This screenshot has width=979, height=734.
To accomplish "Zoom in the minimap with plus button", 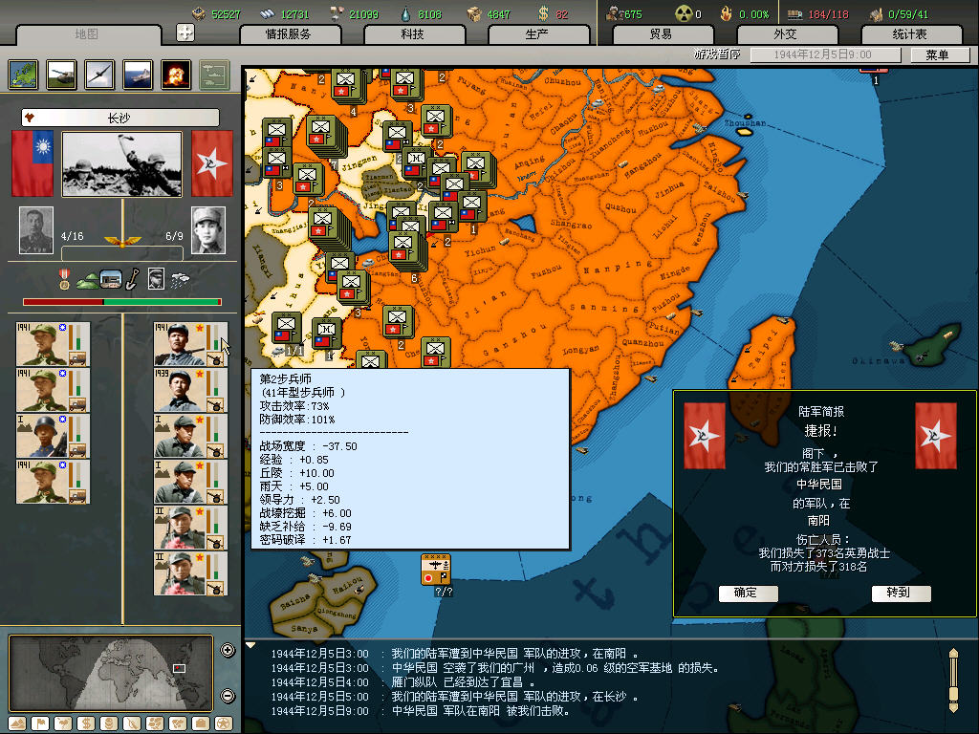I will 228,650.
